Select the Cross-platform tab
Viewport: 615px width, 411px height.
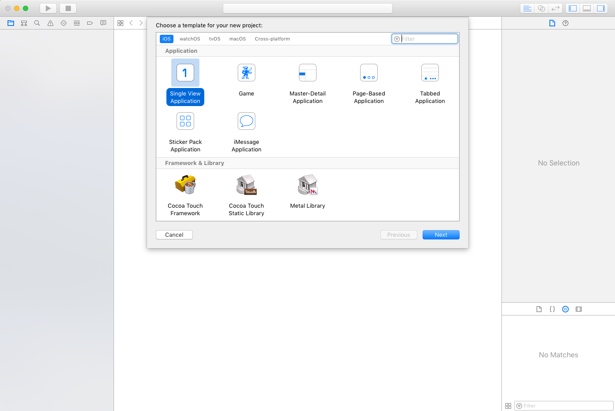tap(273, 39)
